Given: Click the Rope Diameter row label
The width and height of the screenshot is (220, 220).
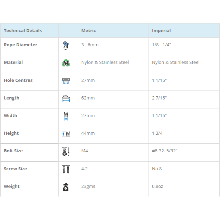Looking at the screenshot, I should (20, 45).
